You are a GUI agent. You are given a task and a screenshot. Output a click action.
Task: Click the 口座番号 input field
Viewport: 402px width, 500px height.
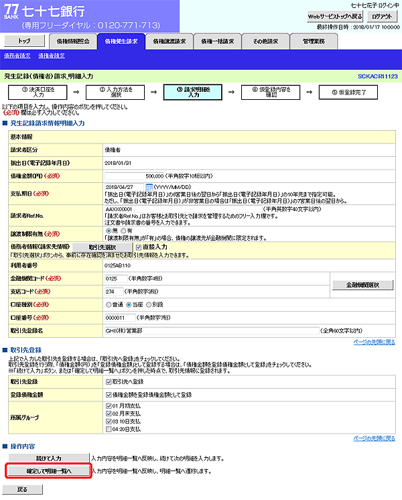pyautogui.click(x=120, y=318)
